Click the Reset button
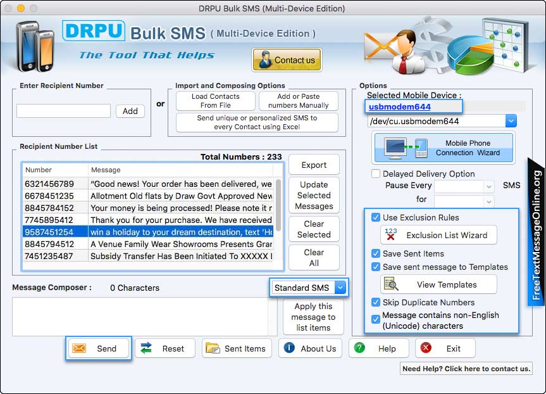The height and width of the screenshot is (394, 546). point(165,348)
